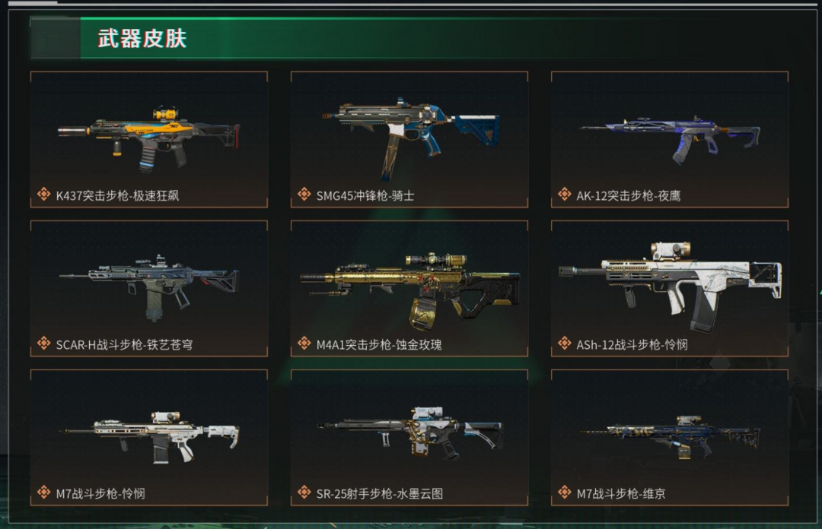Image resolution: width=822 pixels, height=529 pixels.
Task: Click the diamond icon beside SMG45冲锋枪-骑士
Action: (x=304, y=195)
